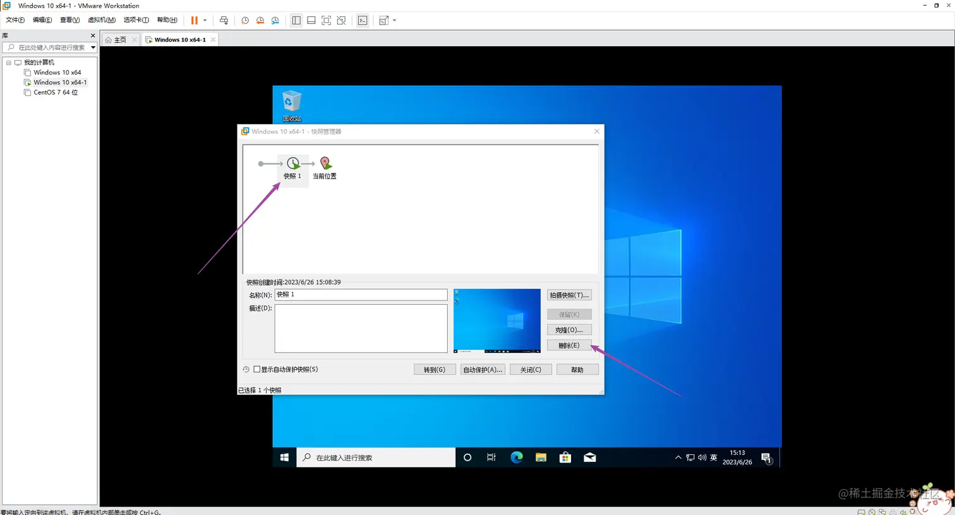The height and width of the screenshot is (515, 955).
Task: Toggle console view toolbar icon
Action: pyautogui.click(x=363, y=20)
